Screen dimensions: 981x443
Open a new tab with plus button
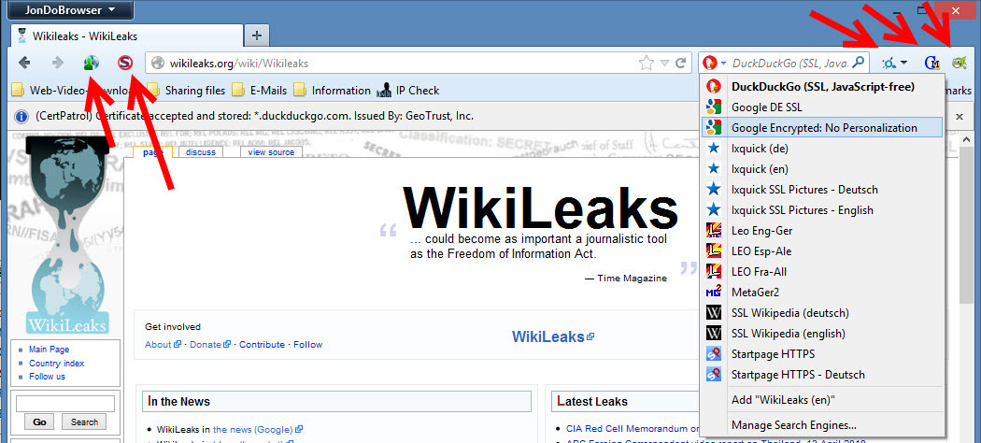pos(257,36)
